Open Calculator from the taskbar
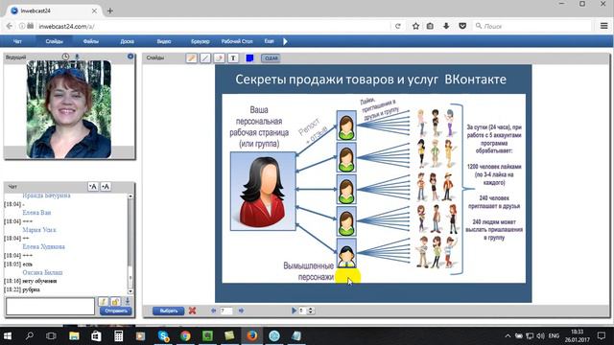Viewport: 614px width, 345px height. [119, 336]
